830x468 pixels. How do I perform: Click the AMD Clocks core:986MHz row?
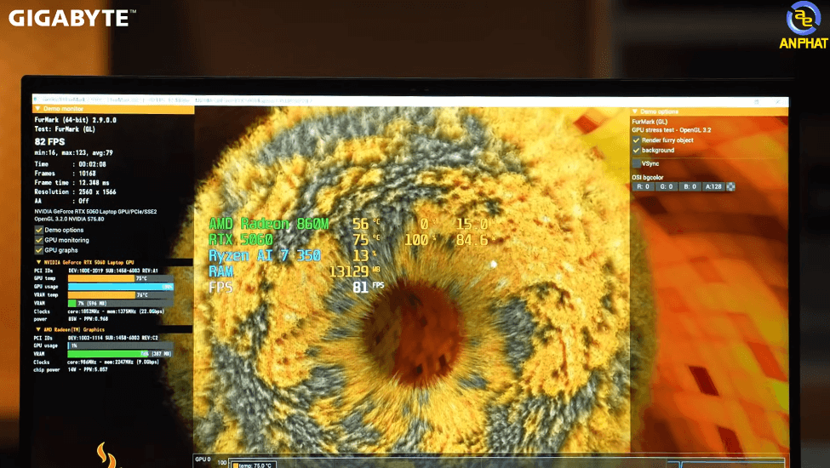pyautogui.click(x=96, y=362)
